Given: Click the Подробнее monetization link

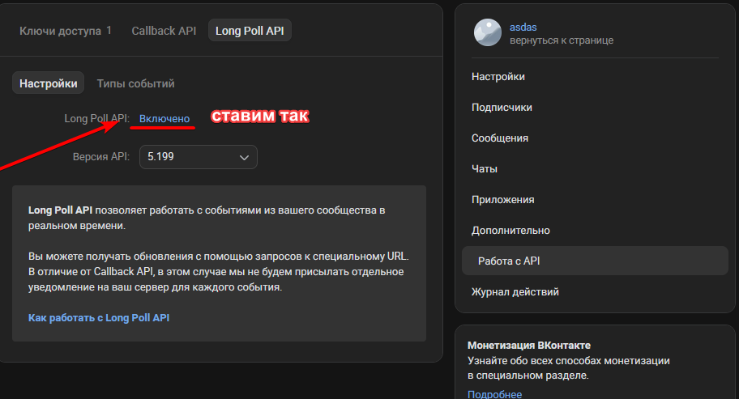Looking at the screenshot, I should click(x=494, y=394).
